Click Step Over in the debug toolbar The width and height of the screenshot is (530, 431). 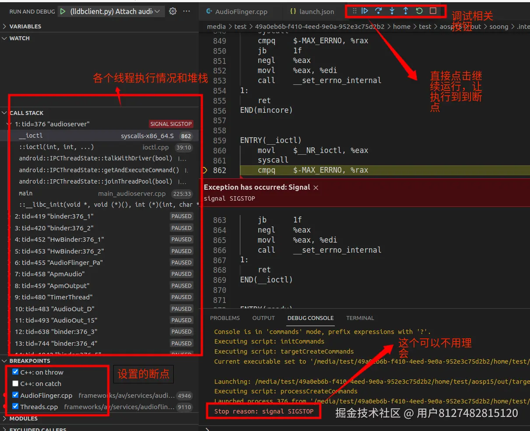[x=379, y=11]
